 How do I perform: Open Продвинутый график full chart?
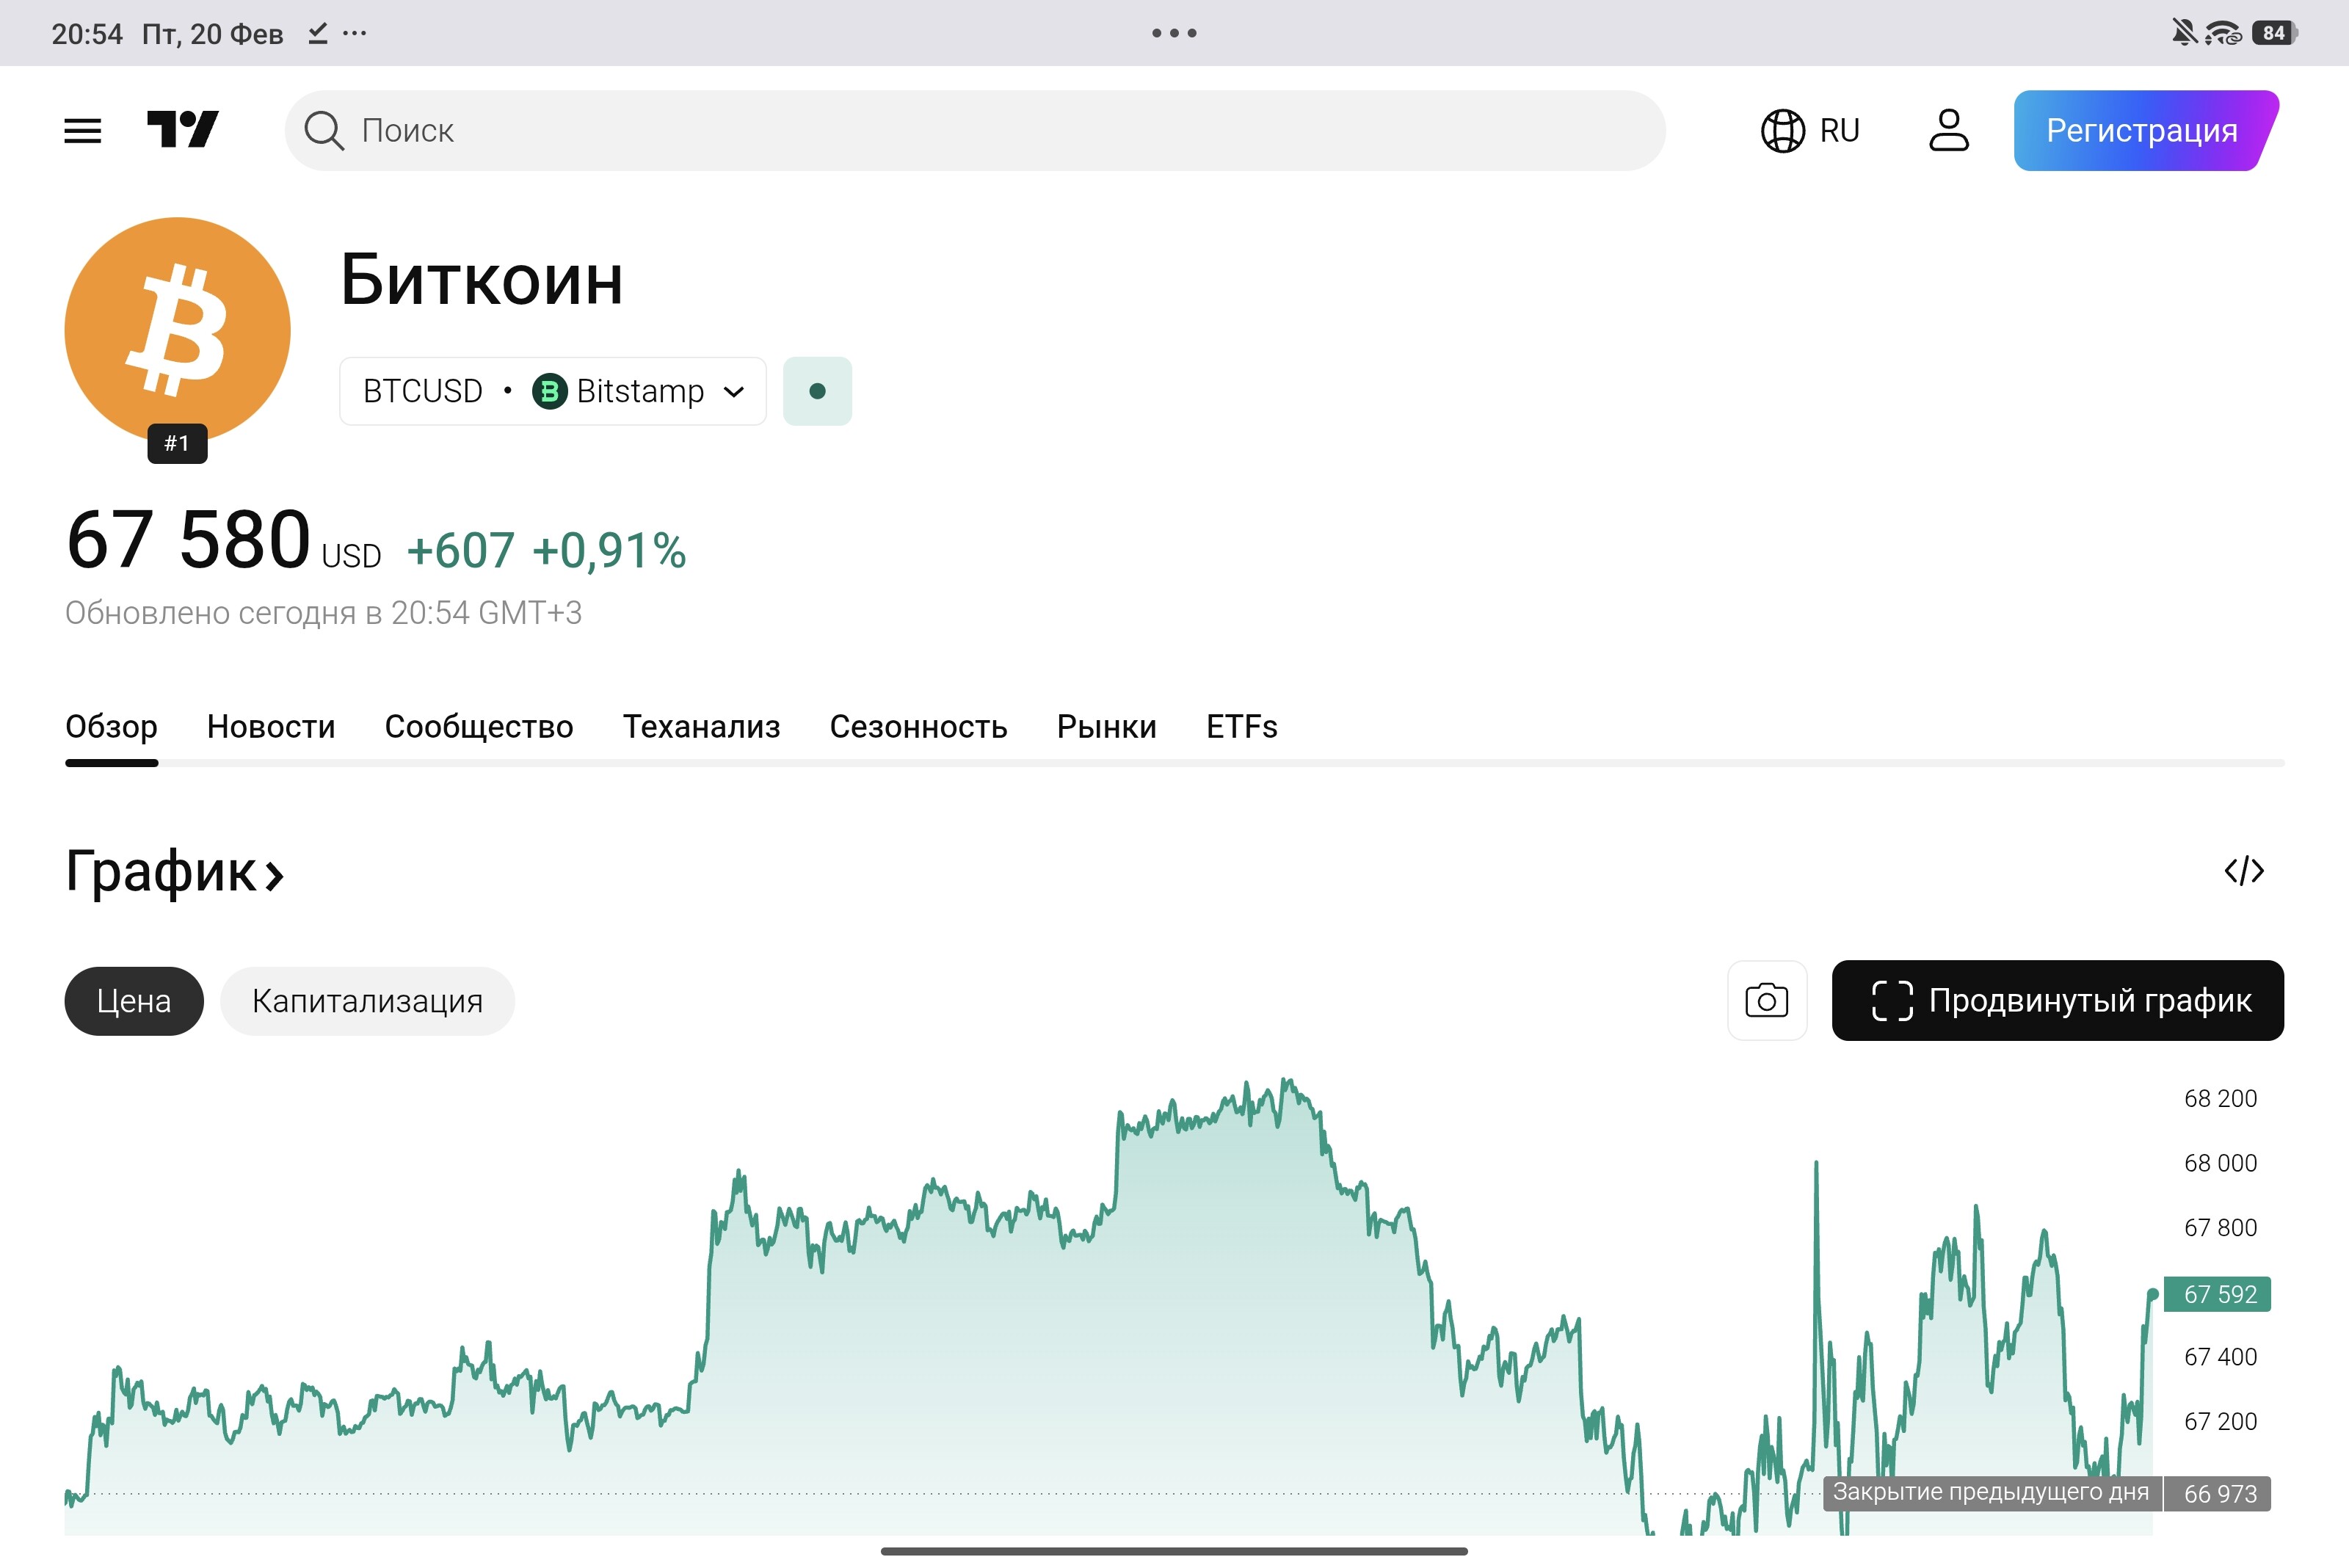[x=2057, y=1001]
